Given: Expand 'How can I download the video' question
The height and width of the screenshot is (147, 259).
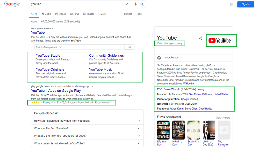Looking at the screenshot, I should (x=87, y=121).
